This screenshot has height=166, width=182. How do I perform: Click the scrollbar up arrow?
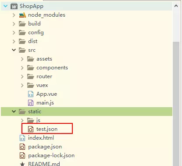pyautogui.click(x=176, y=6)
